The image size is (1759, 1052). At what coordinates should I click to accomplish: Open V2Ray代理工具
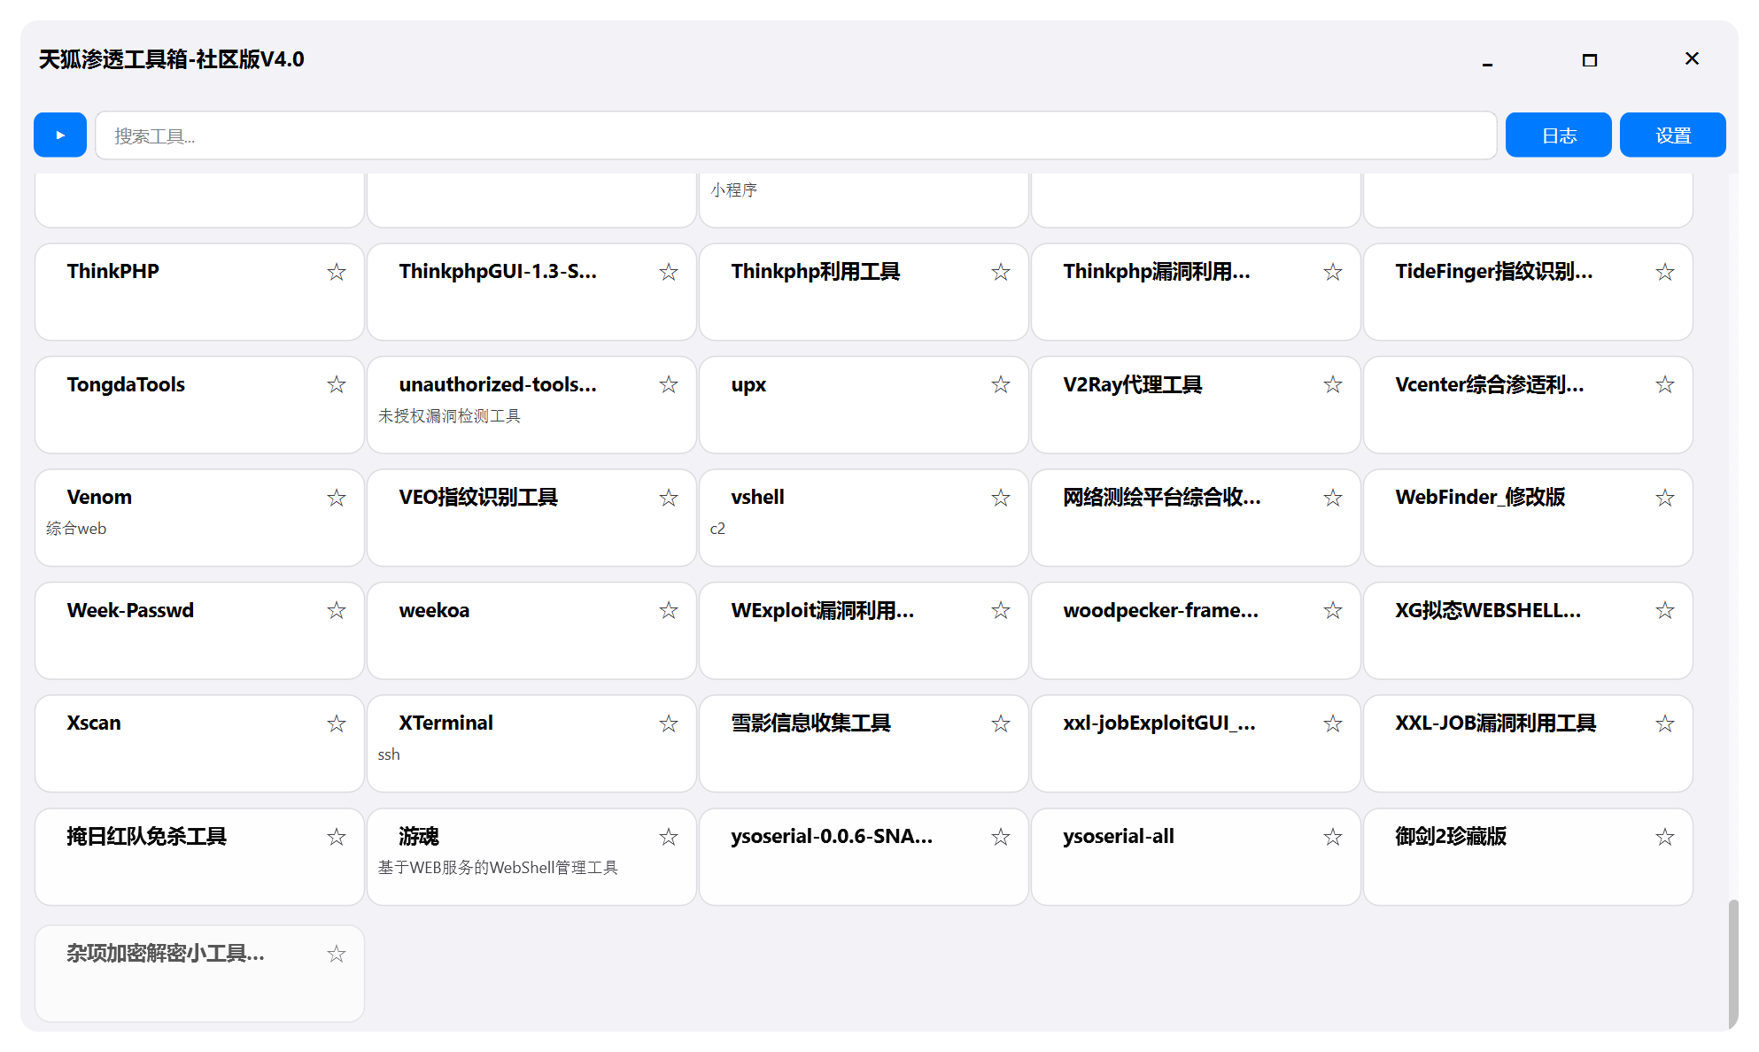(x=1197, y=405)
